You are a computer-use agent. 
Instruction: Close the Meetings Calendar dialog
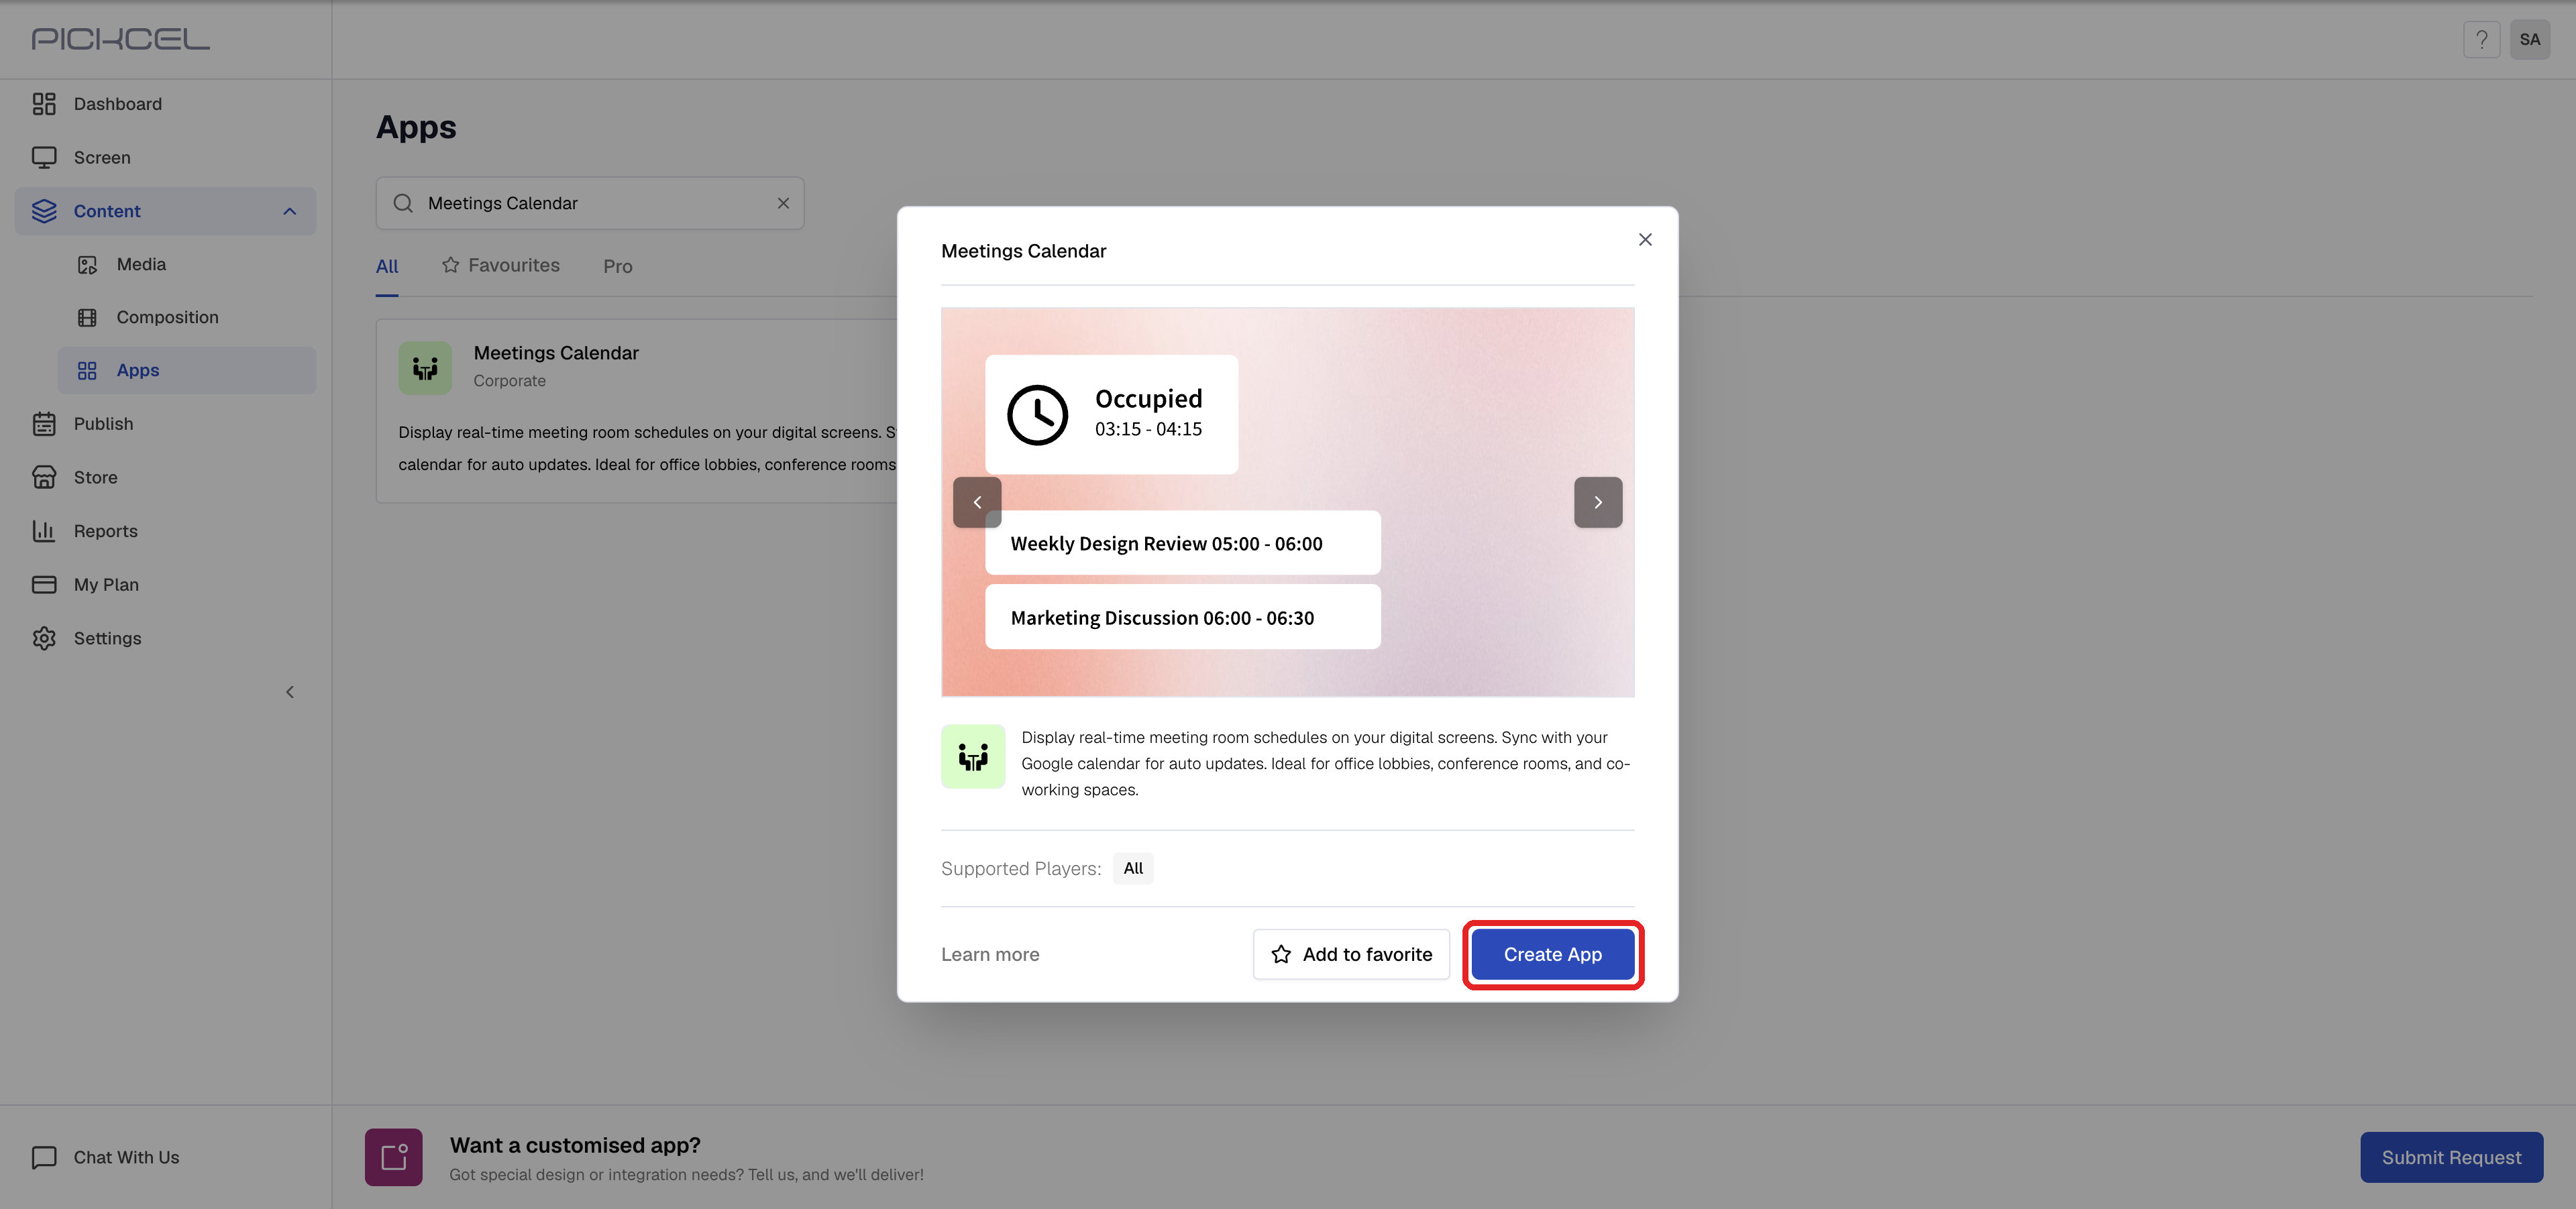point(1645,240)
